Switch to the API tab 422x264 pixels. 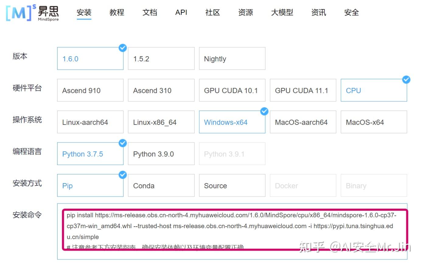pos(181,12)
